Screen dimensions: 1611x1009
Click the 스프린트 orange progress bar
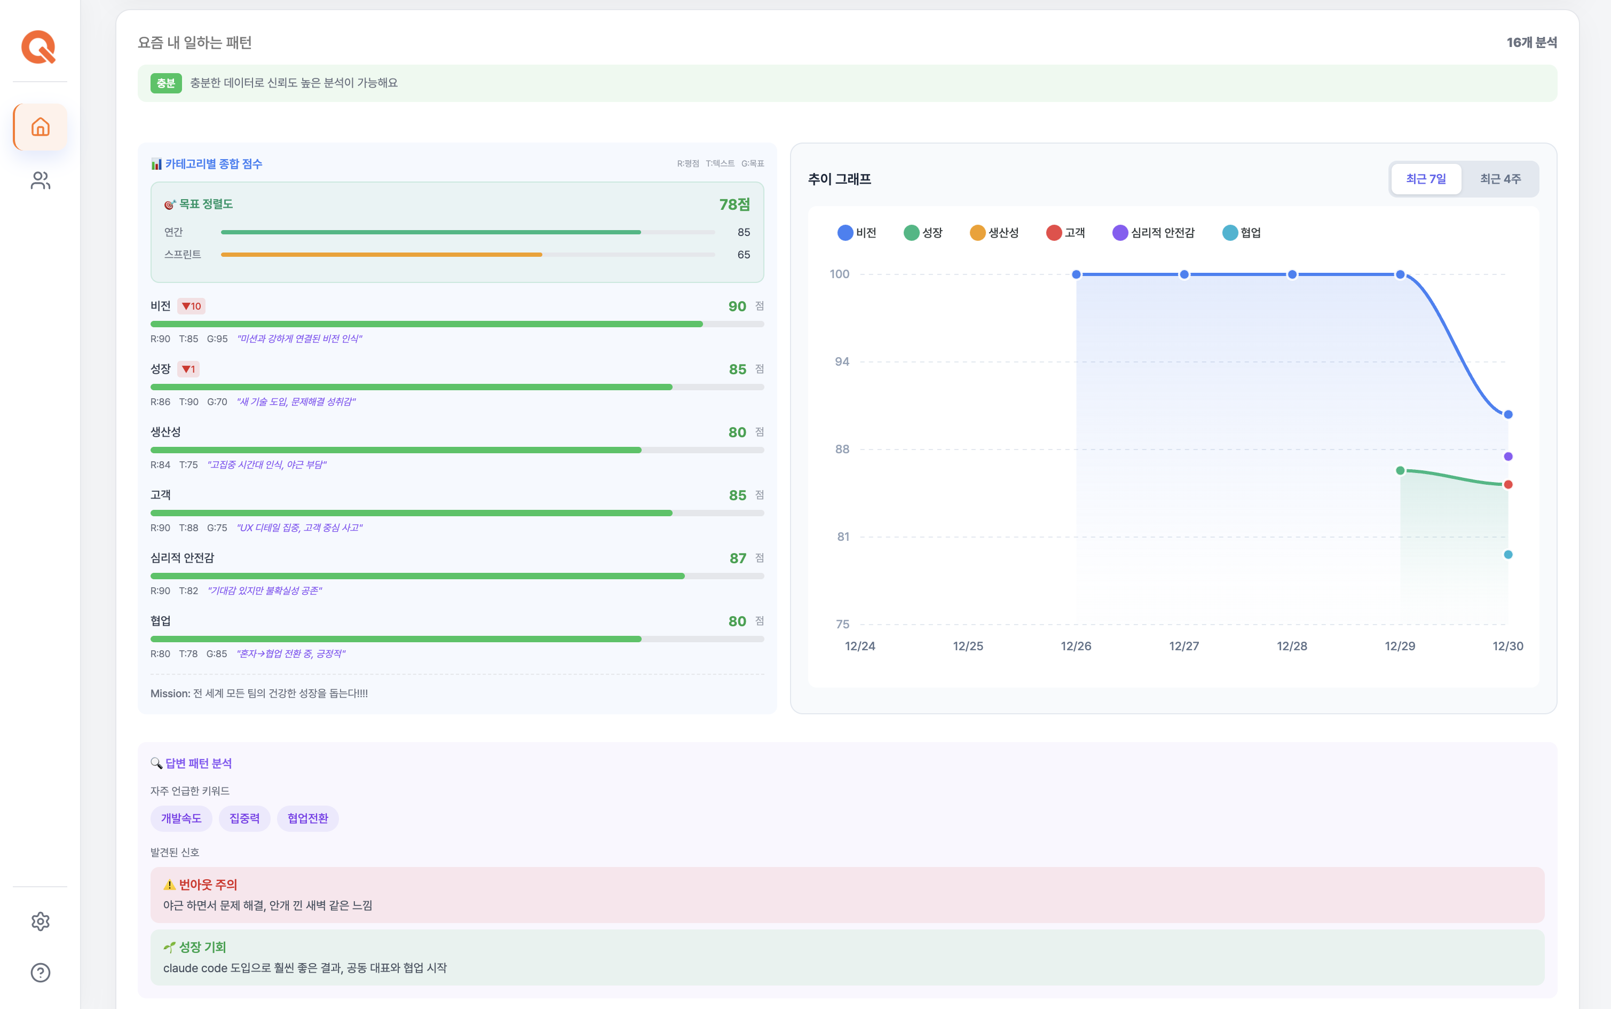tap(382, 255)
